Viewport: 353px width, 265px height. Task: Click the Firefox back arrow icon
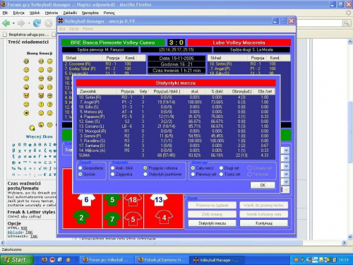click(x=6, y=23)
